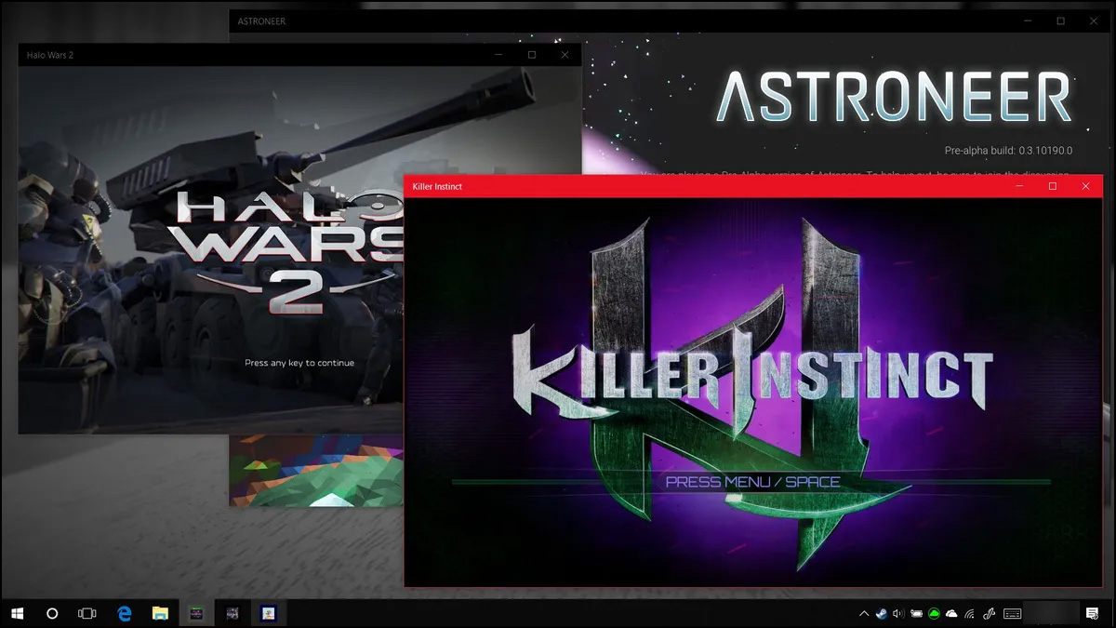Expand the hidden system tray icons chevron

coord(864,614)
